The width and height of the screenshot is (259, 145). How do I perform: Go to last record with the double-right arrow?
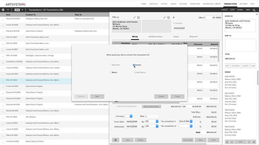254,142
